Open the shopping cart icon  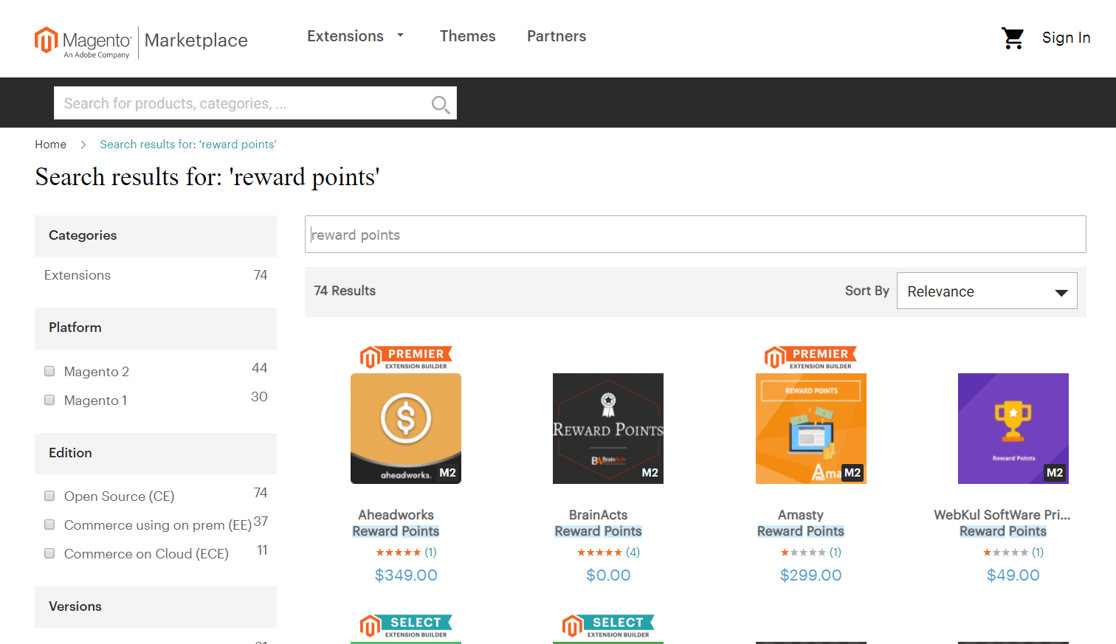click(x=1013, y=38)
